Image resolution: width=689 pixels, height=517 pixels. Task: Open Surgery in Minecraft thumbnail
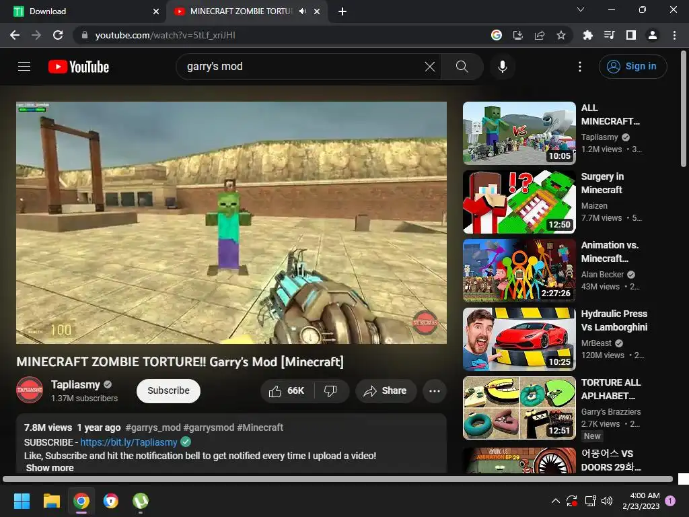pyautogui.click(x=519, y=202)
